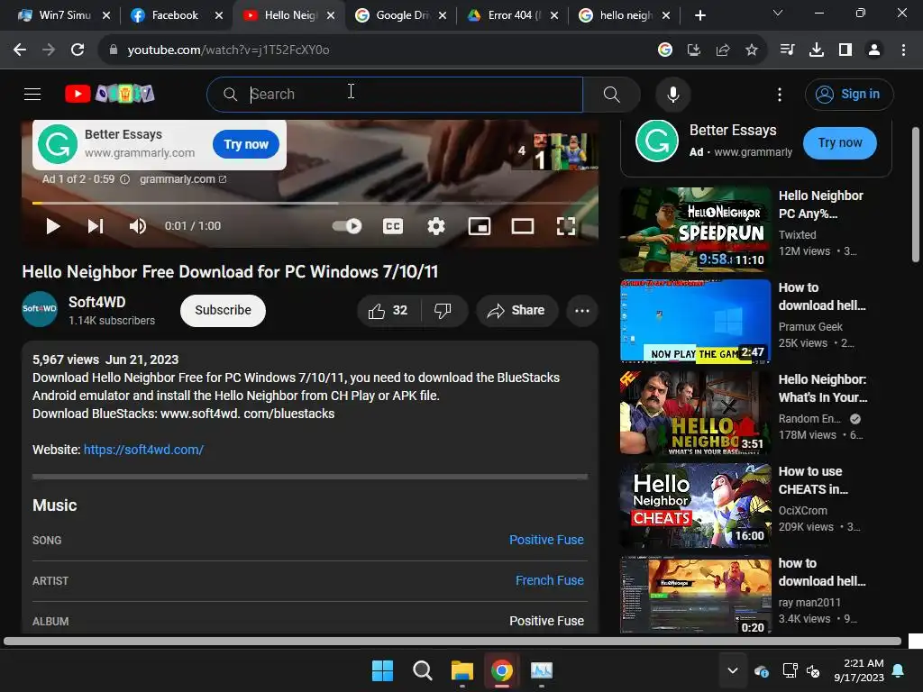The height and width of the screenshot is (692, 923).
Task: Open the YouTube hamburger guide menu
Action: pyautogui.click(x=32, y=94)
